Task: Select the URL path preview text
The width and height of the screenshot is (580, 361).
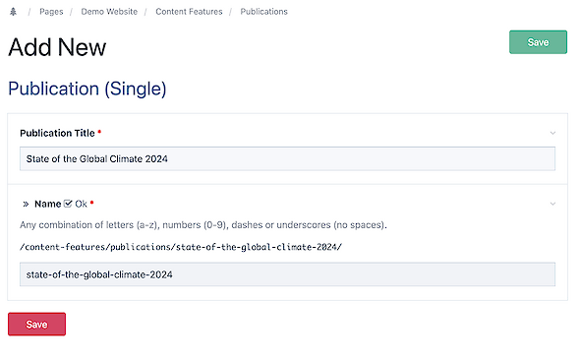Action: 181,247
